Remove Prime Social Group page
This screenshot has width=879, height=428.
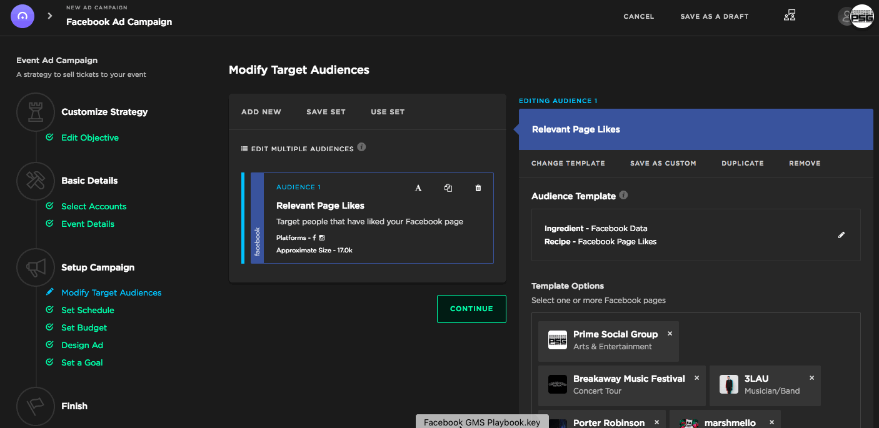[670, 334]
